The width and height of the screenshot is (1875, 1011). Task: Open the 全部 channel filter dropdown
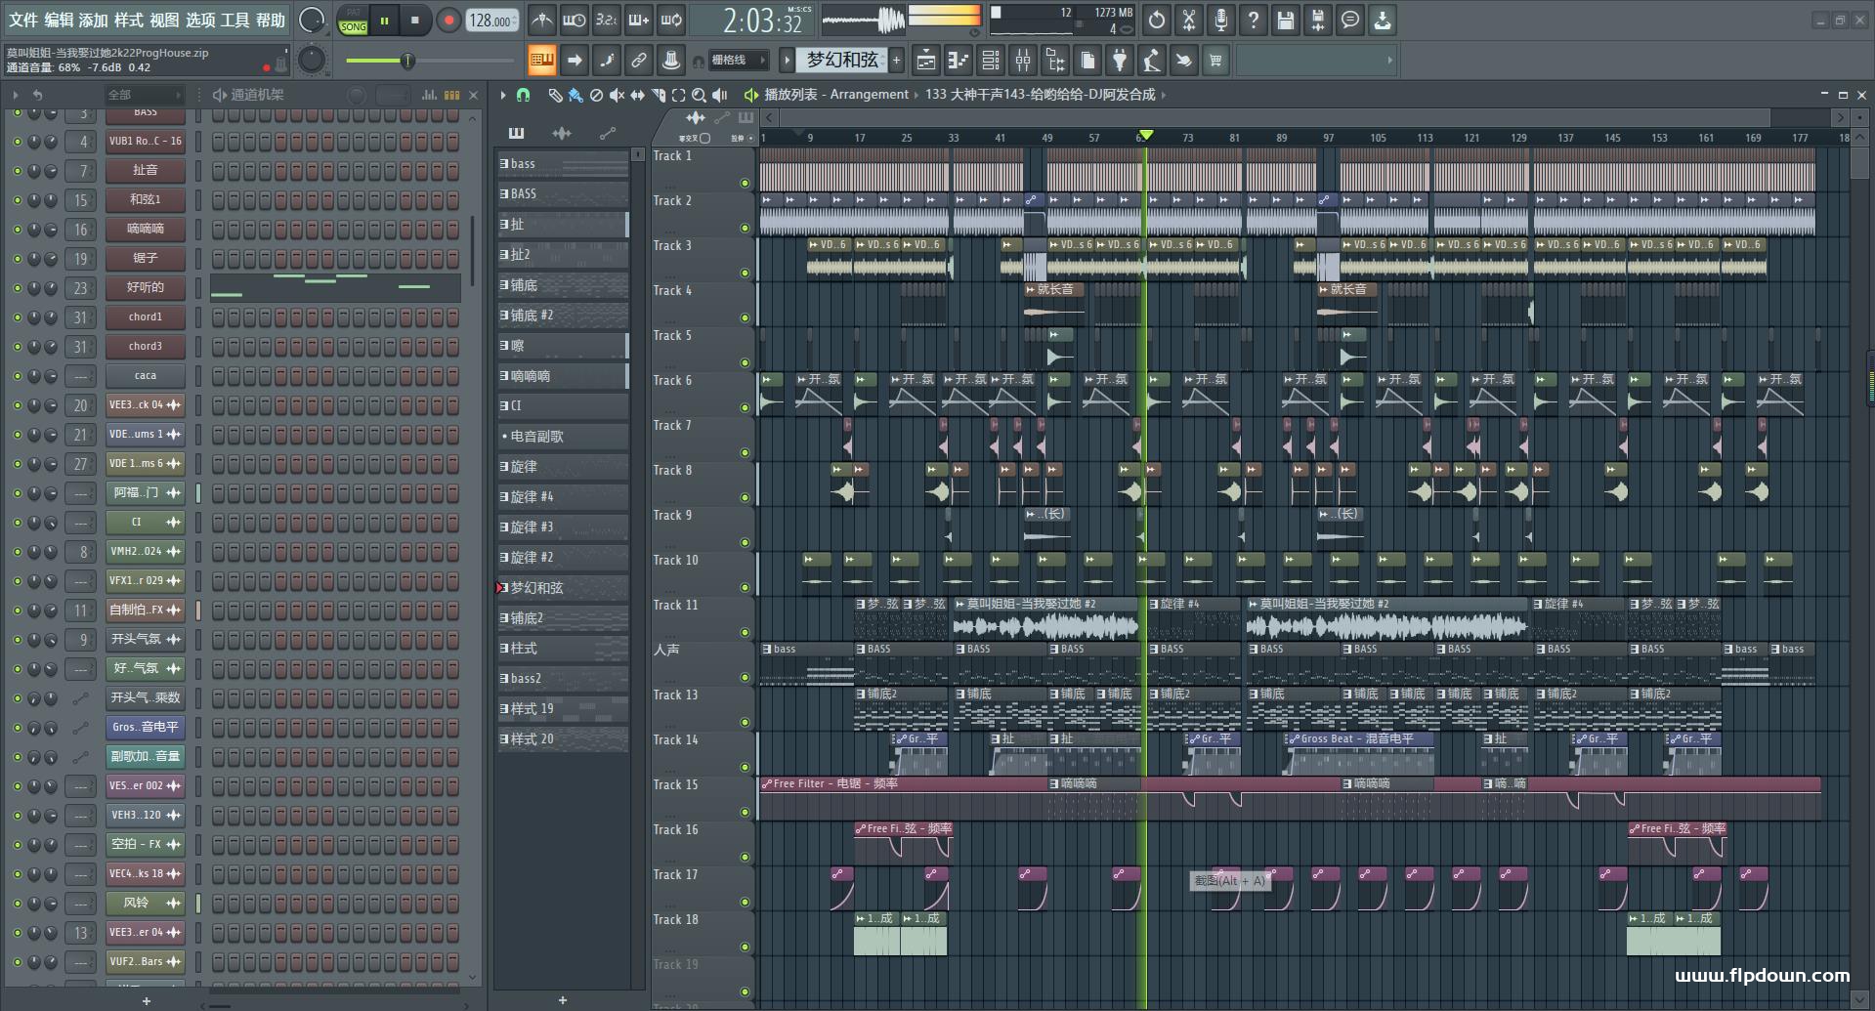[144, 95]
